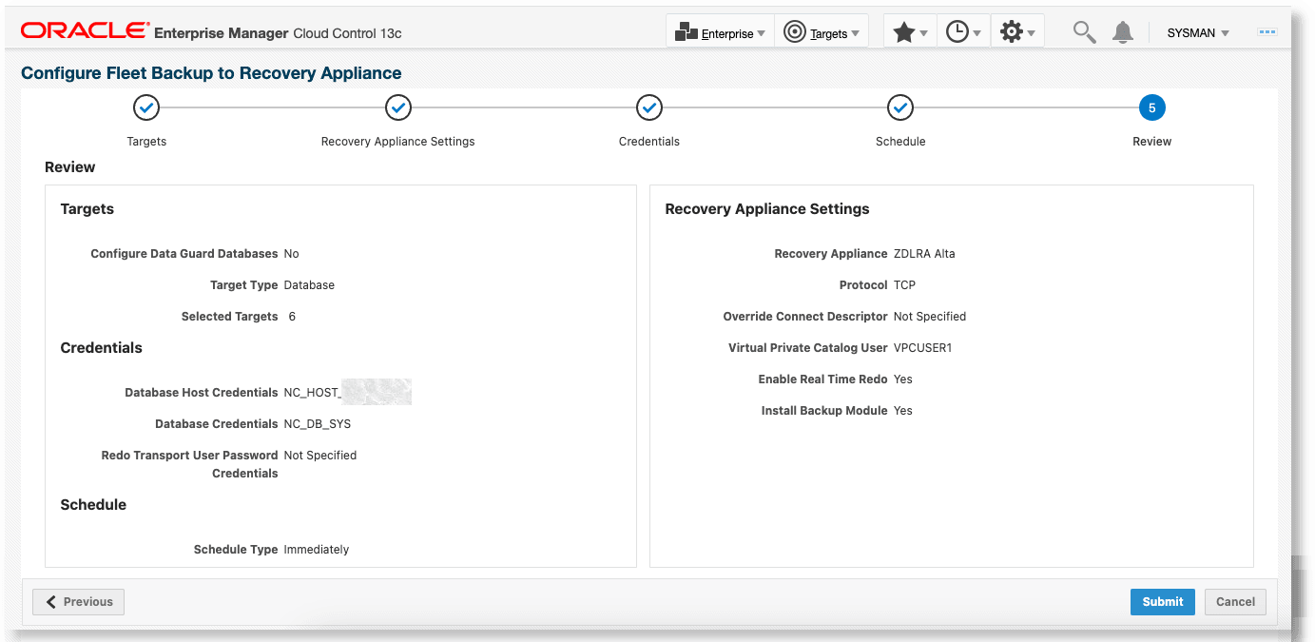Open the search magnifier icon

click(1083, 31)
